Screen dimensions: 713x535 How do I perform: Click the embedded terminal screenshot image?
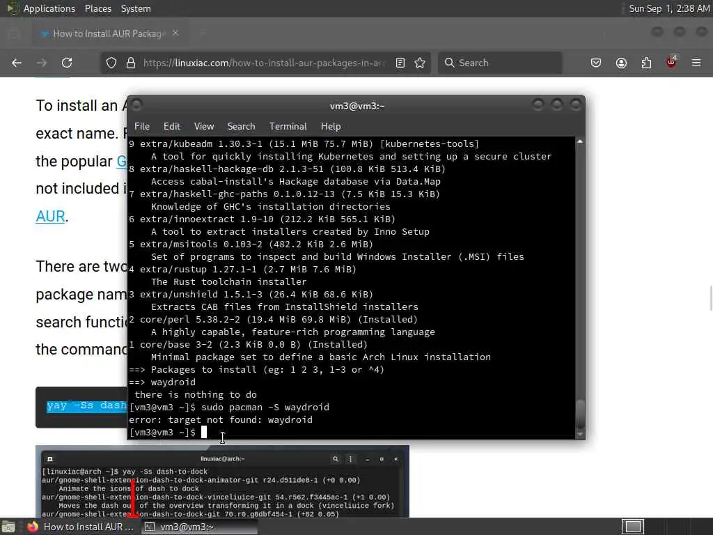click(222, 482)
